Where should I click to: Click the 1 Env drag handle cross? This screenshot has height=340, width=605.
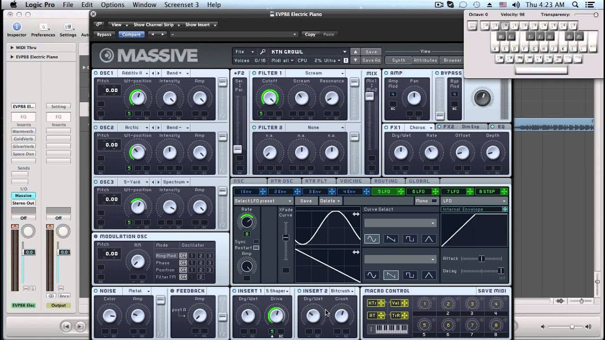263,191
